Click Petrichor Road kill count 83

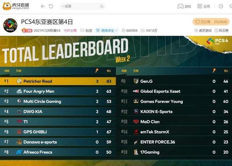point(109,81)
